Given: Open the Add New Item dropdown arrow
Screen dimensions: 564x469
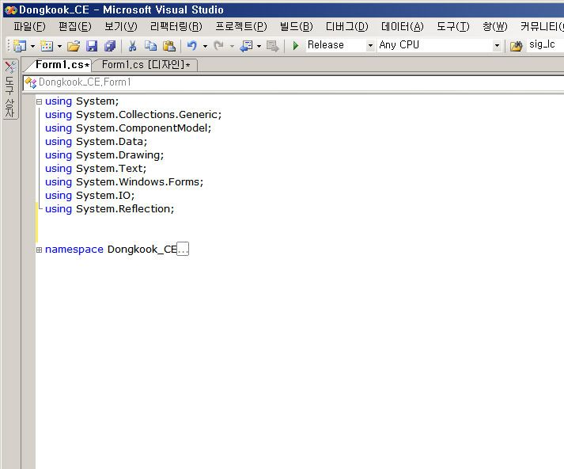Looking at the screenshot, I should pos(59,46).
